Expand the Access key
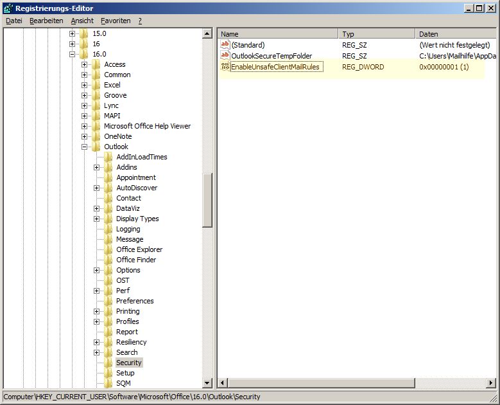This screenshot has height=405, width=500. [x=84, y=64]
